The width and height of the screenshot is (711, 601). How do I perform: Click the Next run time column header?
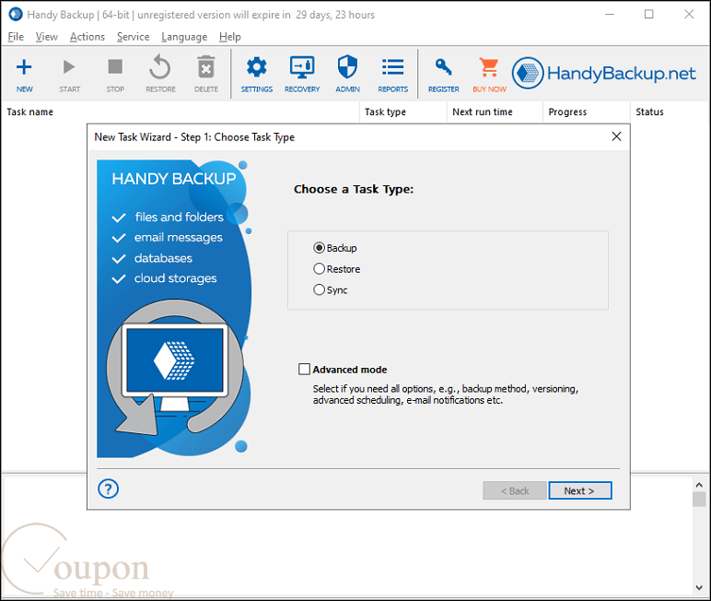pyautogui.click(x=495, y=112)
